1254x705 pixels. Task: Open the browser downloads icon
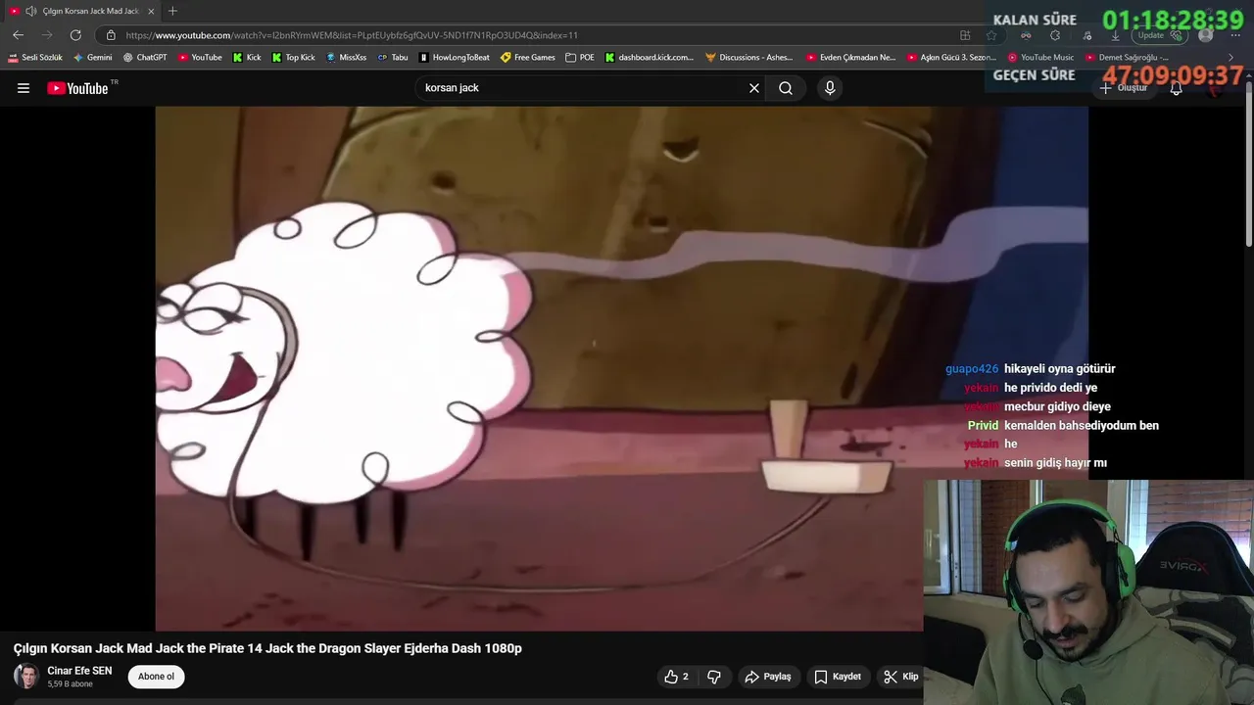(x=1115, y=35)
